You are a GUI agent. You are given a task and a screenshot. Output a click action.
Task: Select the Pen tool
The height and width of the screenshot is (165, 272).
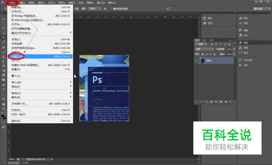3,85
